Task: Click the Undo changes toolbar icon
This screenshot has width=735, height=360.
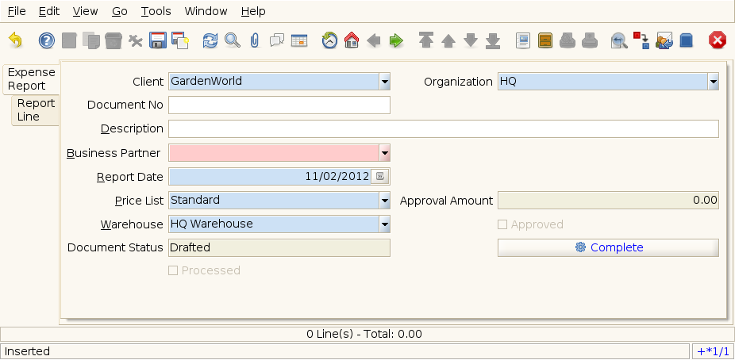Action: point(15,40)
